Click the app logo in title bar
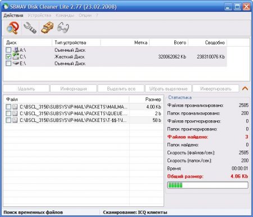The width and height of the screenshot is (253, 217). 6,6
